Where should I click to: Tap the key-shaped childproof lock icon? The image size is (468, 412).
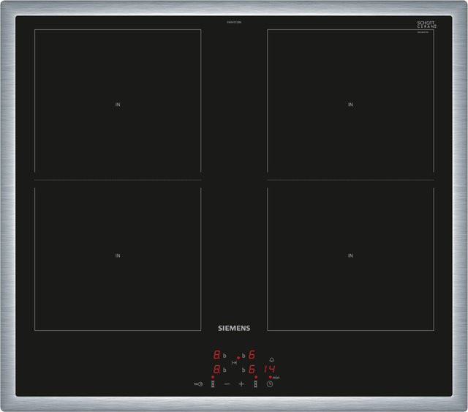tap(198, 384)
